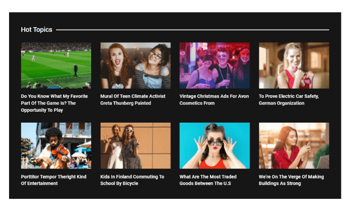Click the 'Hot Topics' section heading
Screen dimensions: 349x205
point(37,30)
